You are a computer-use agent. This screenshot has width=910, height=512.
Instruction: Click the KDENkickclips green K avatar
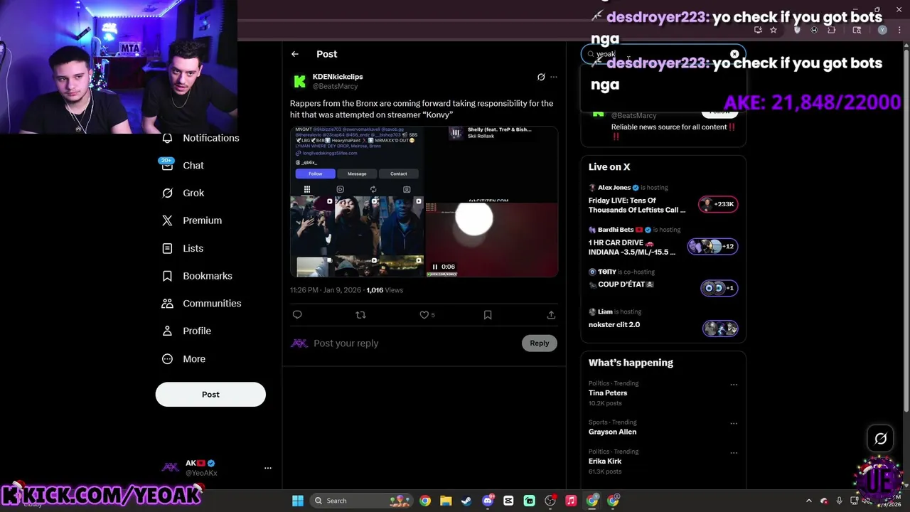[300, 82]
